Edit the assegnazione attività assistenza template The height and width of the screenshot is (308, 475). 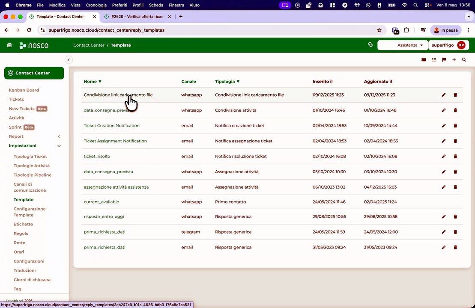tap(443, 187)
